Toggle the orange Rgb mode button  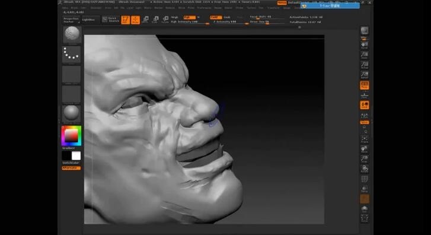pos(189,17)
